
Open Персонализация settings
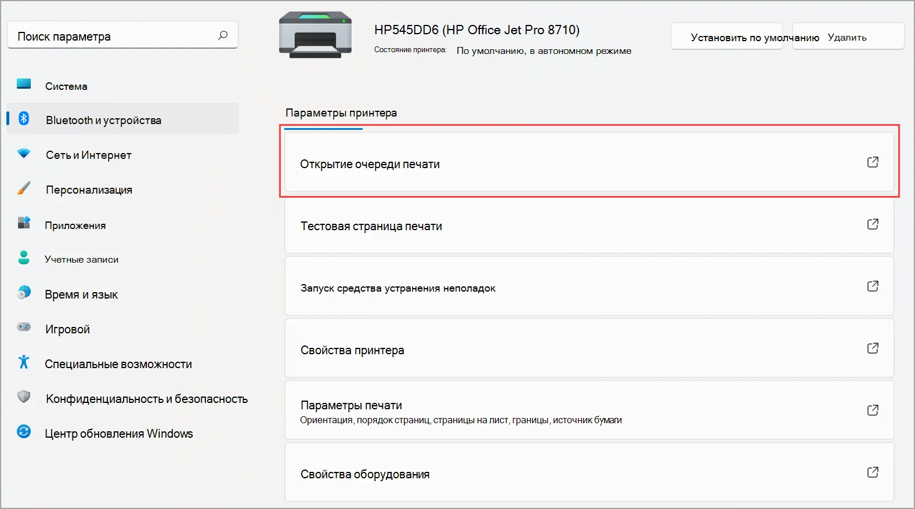pos(122,190)
